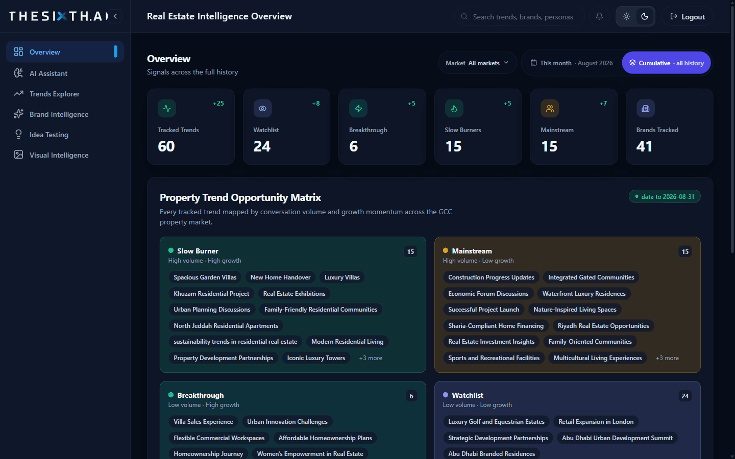Select Construction Progress Updates chip
735x459 pixels.
click(x=491, y=277)
